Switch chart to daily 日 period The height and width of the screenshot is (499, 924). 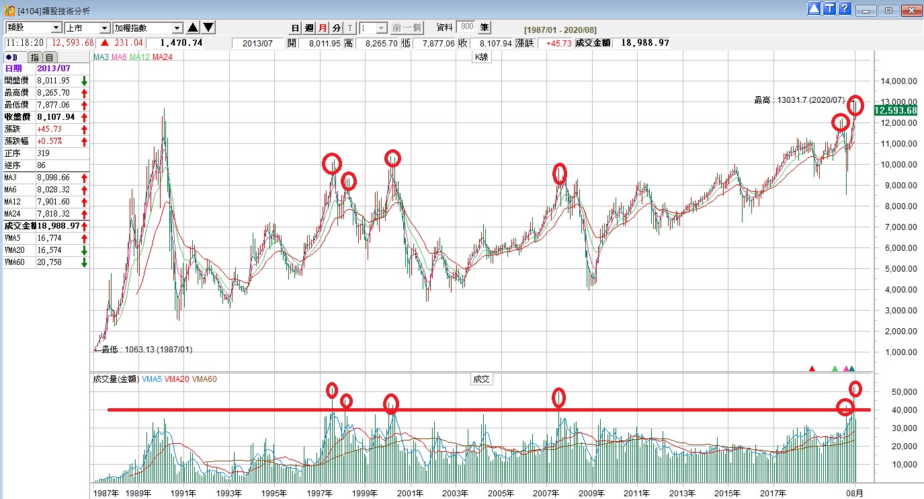295,28
